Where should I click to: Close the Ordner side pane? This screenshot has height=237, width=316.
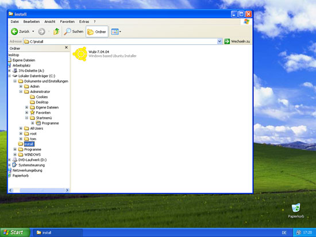(66, 48)
